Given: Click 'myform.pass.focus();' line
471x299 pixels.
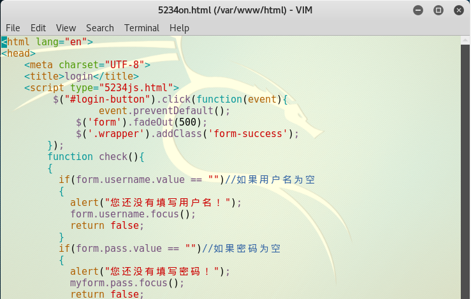Looking at the screenshot, I should 127,283.
